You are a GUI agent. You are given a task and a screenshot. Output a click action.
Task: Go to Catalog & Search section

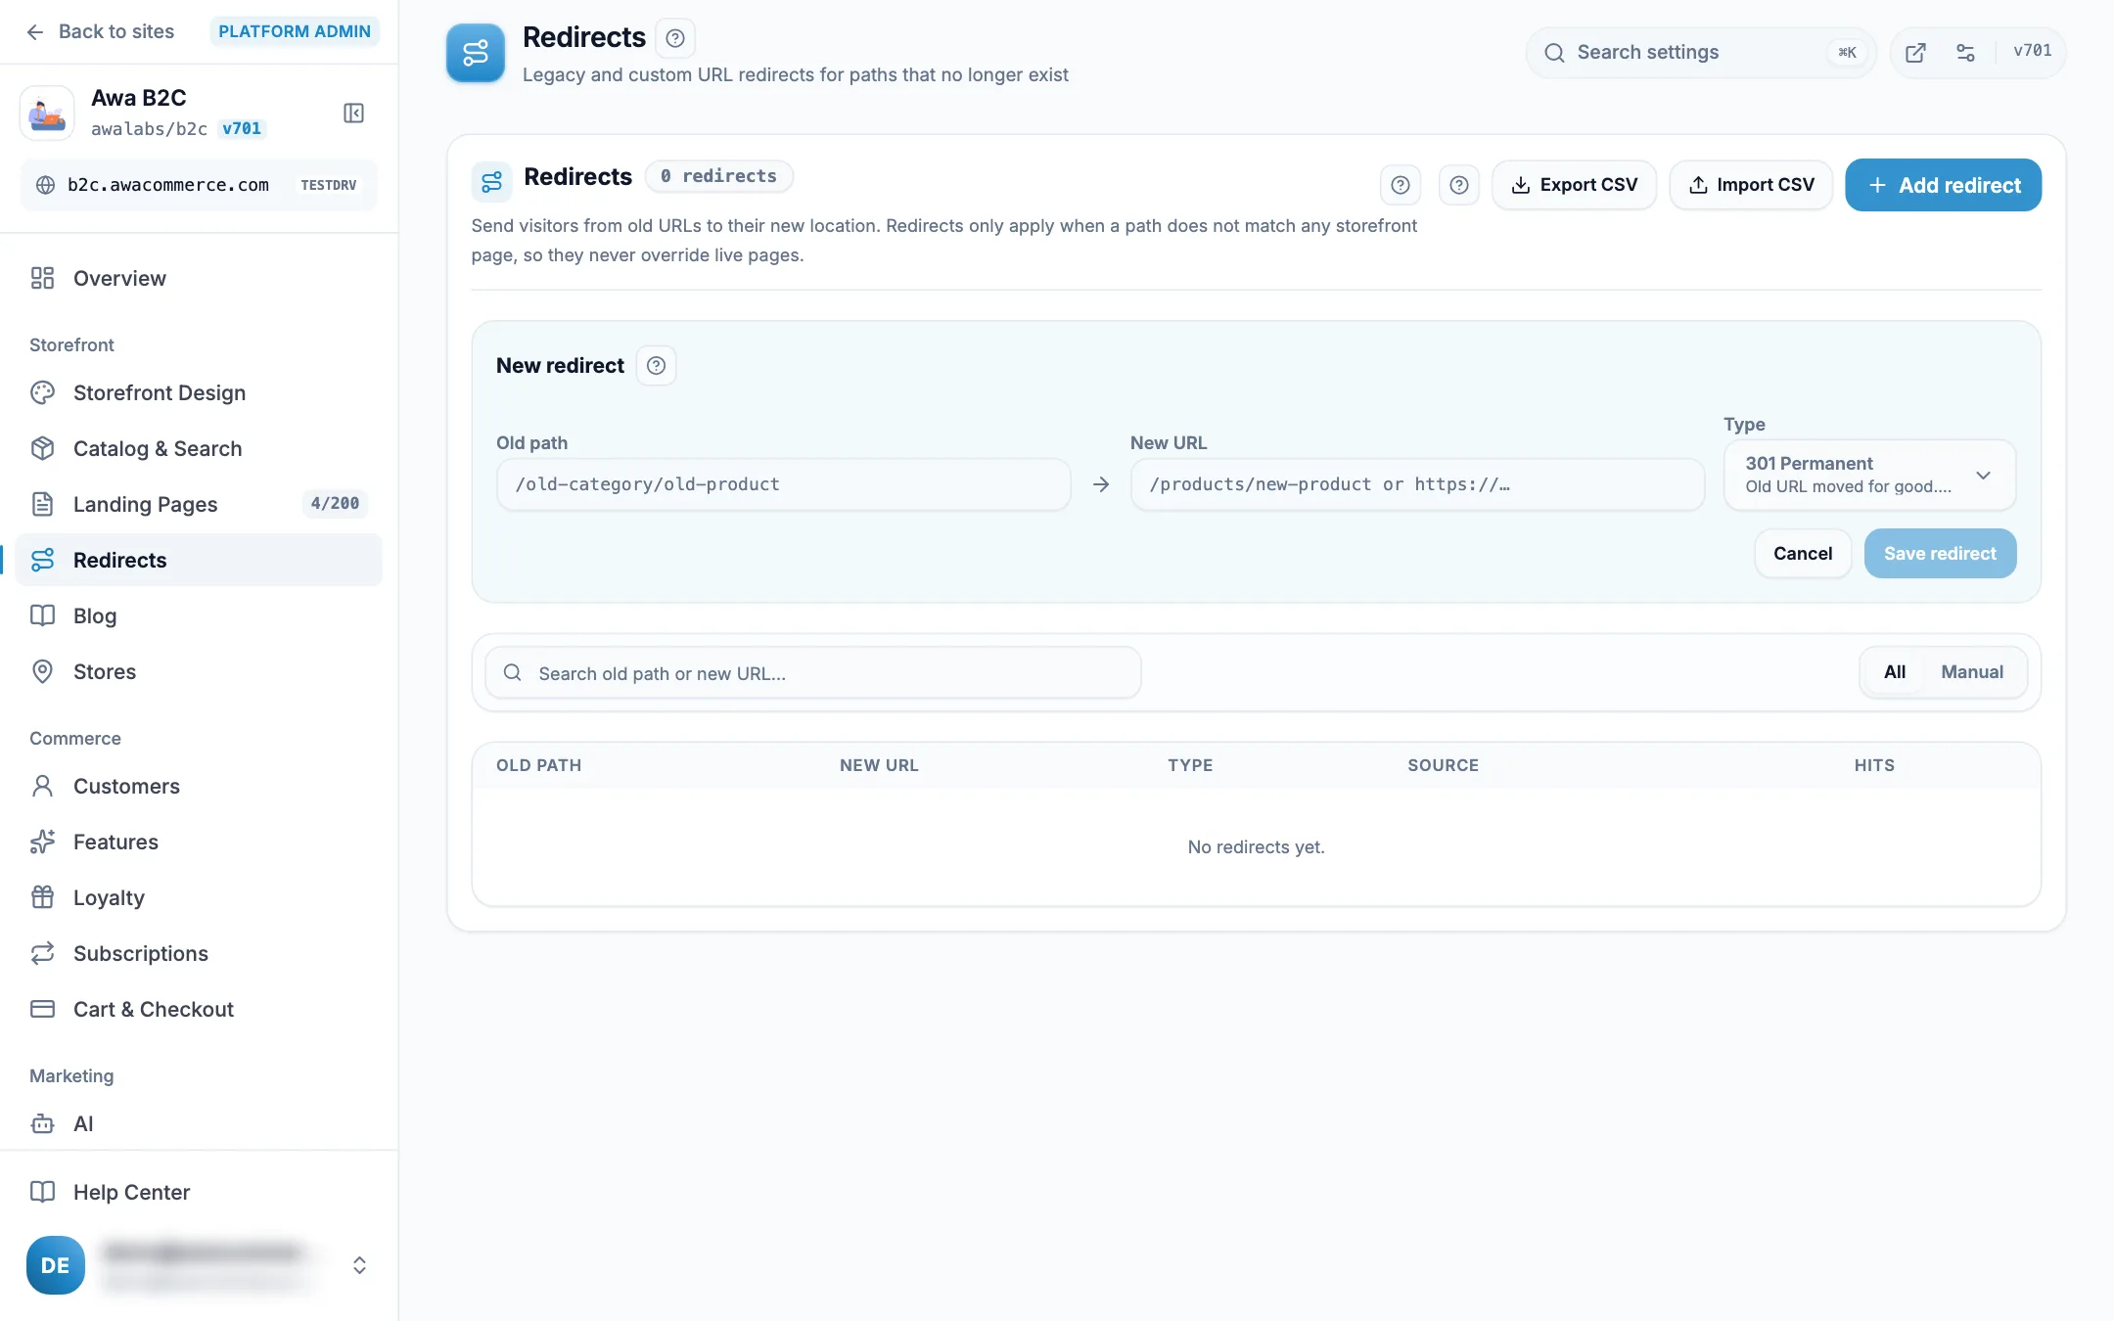199,448
